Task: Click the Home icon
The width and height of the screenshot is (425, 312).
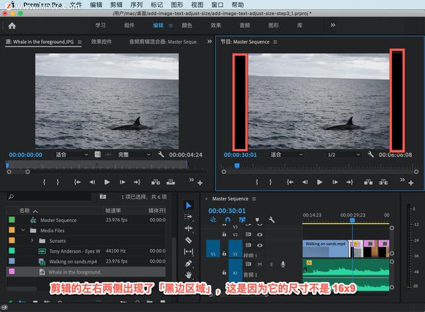Action: 12,26
